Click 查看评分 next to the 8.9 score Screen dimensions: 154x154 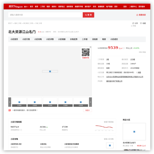click(48, 32)
